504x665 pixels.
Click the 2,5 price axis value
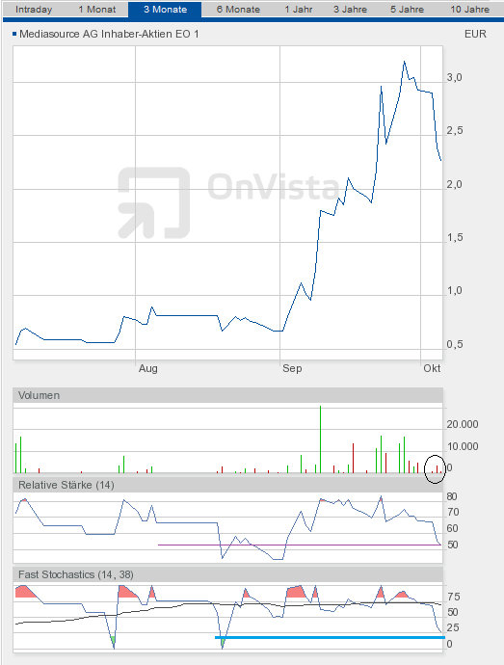454,131
